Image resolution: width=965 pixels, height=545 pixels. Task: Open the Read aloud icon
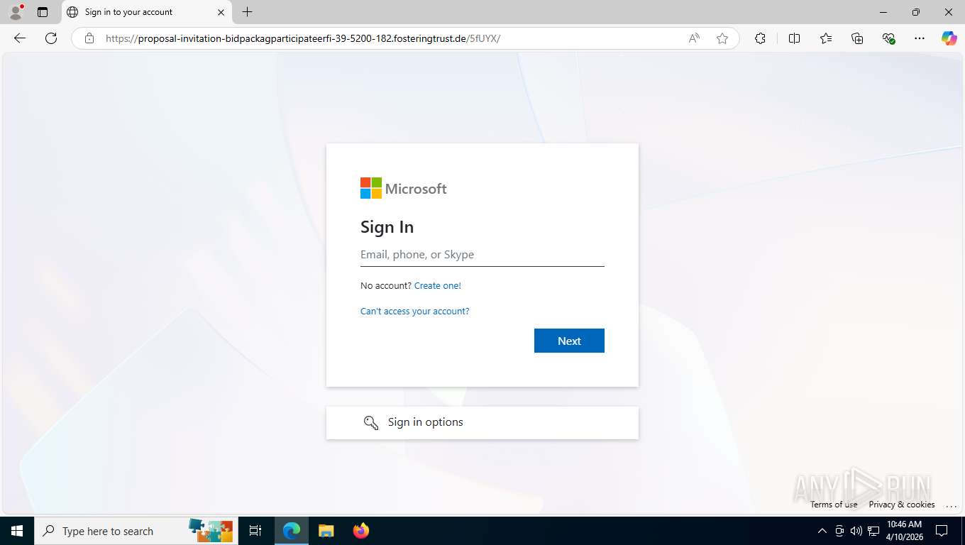tap(694, 38)
